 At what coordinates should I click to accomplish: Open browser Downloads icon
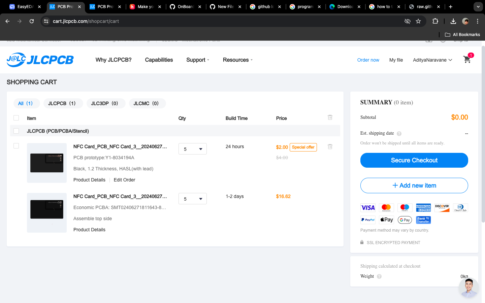pos(453,21)
